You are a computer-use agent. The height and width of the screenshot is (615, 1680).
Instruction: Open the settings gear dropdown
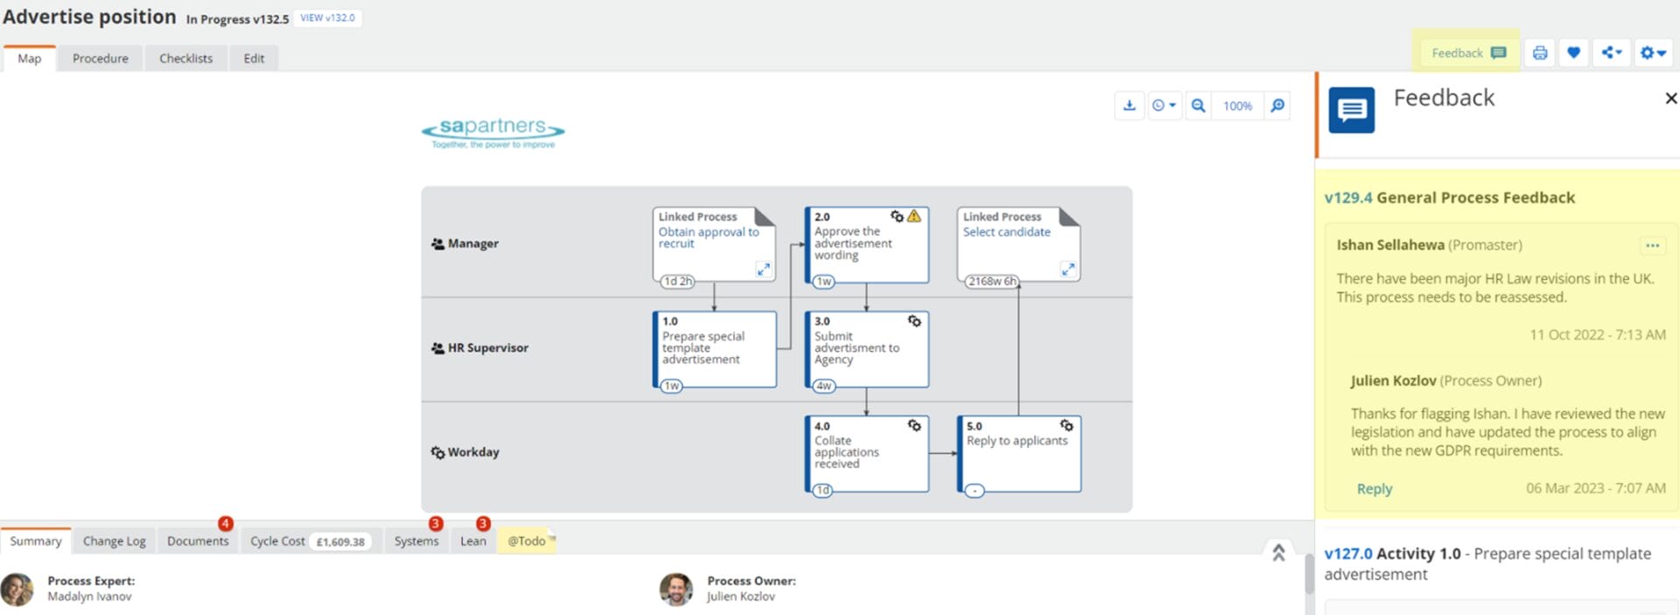(x=1652, y=53)
